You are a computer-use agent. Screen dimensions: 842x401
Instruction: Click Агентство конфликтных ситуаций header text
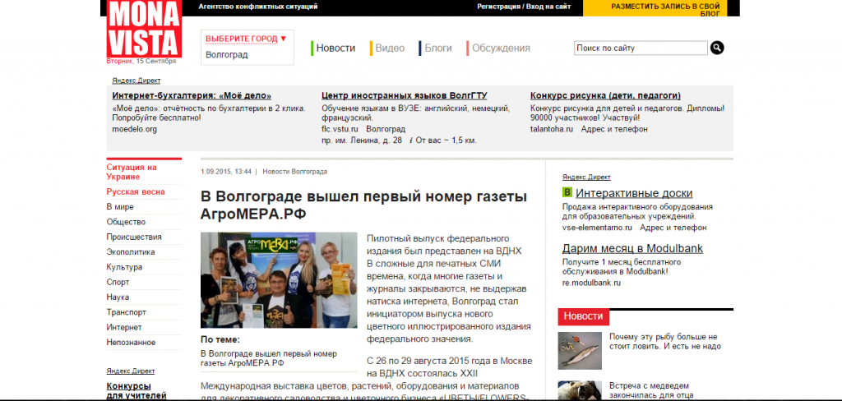[x=258, y=7]
